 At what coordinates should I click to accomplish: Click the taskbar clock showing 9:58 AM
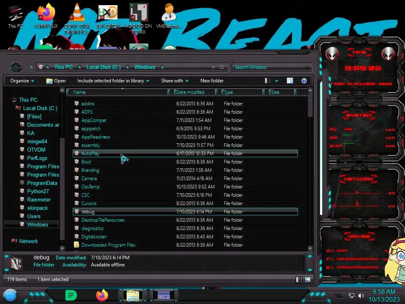tap(384, 292)
